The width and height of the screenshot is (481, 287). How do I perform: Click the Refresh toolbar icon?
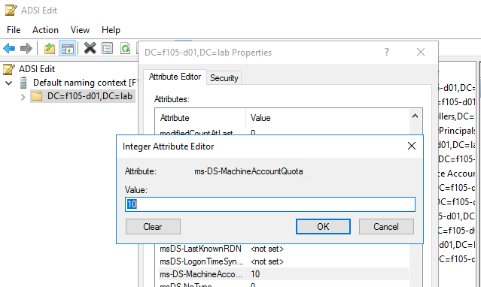click(x=125, y=48)
